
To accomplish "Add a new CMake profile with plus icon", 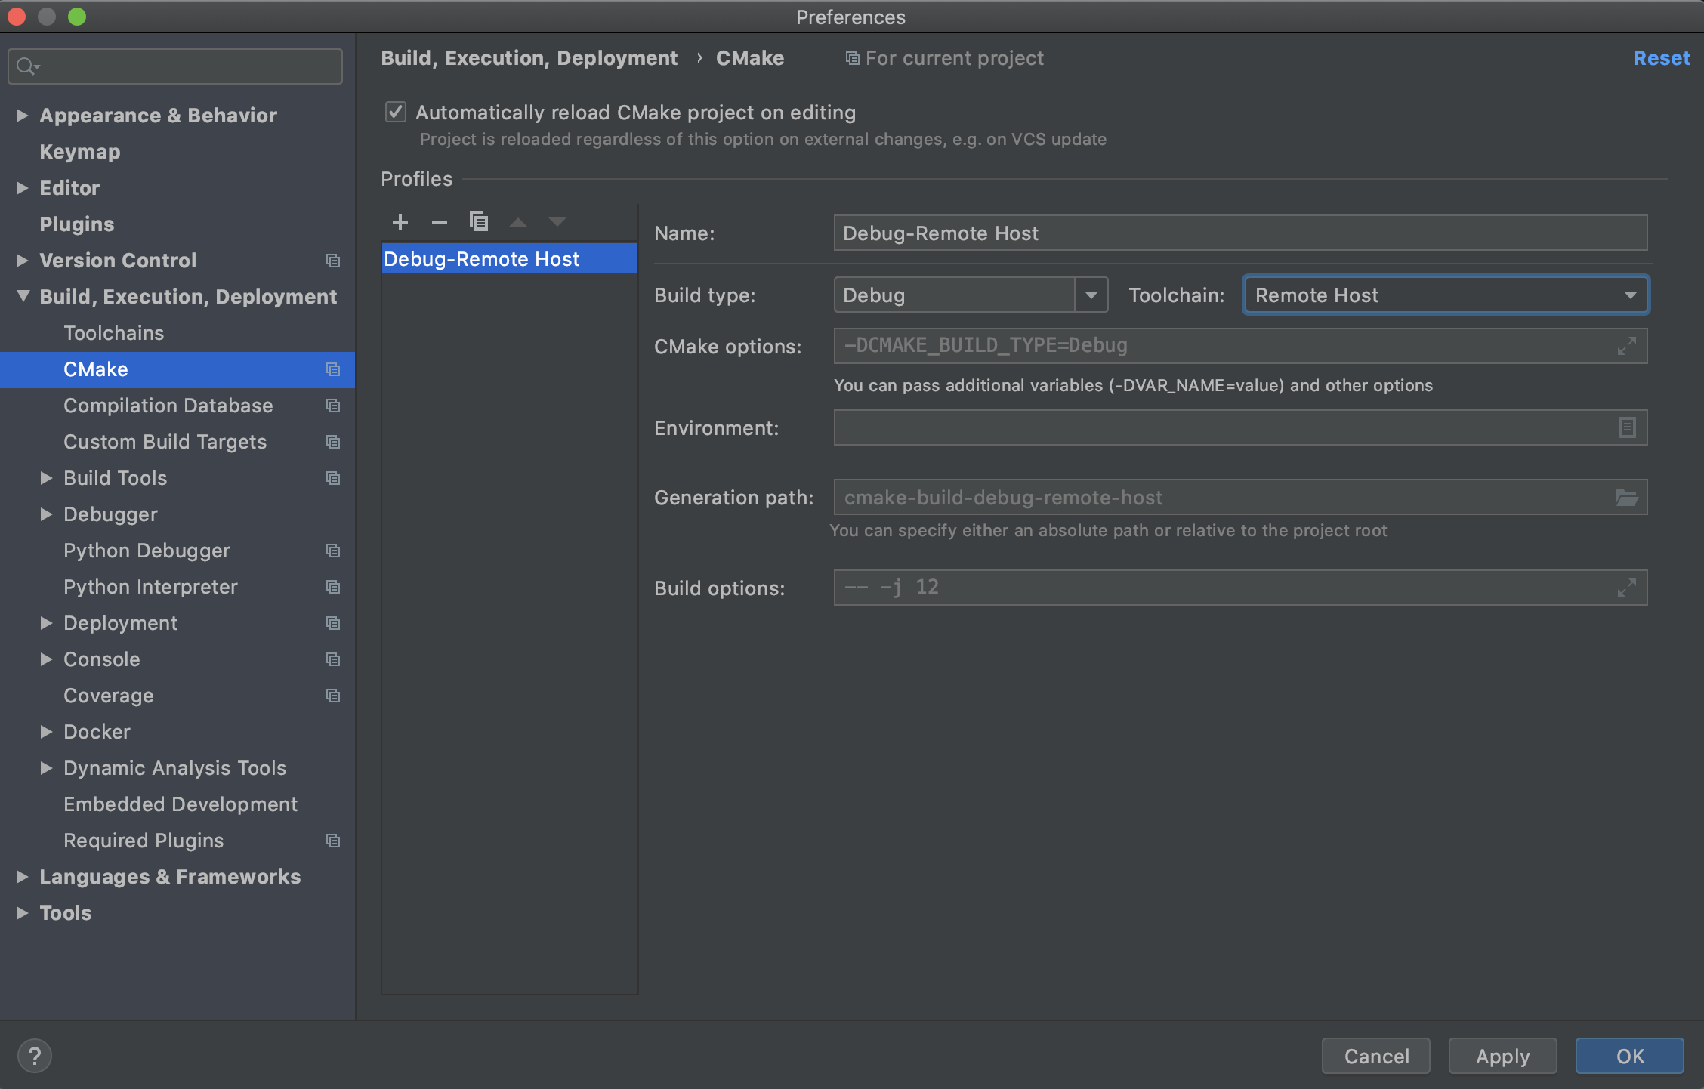I will pos(400,221).
